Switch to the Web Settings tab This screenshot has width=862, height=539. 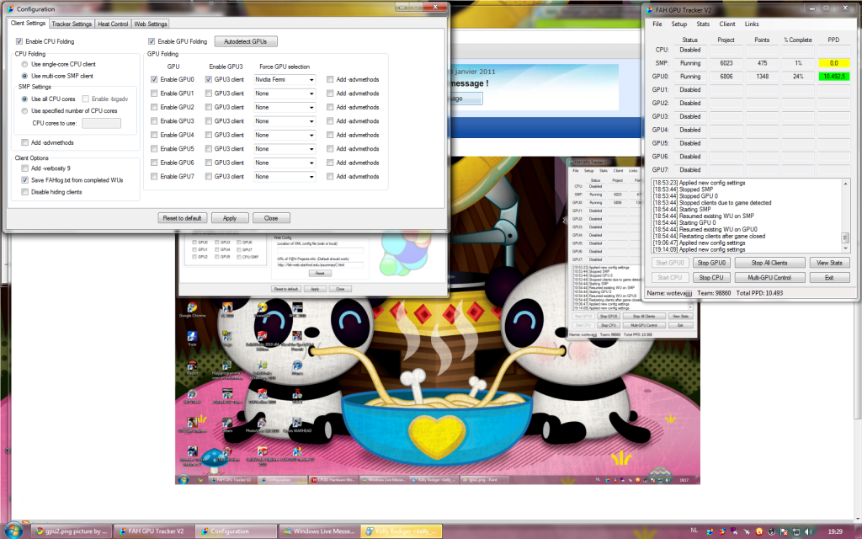click(x=151, y=24)
